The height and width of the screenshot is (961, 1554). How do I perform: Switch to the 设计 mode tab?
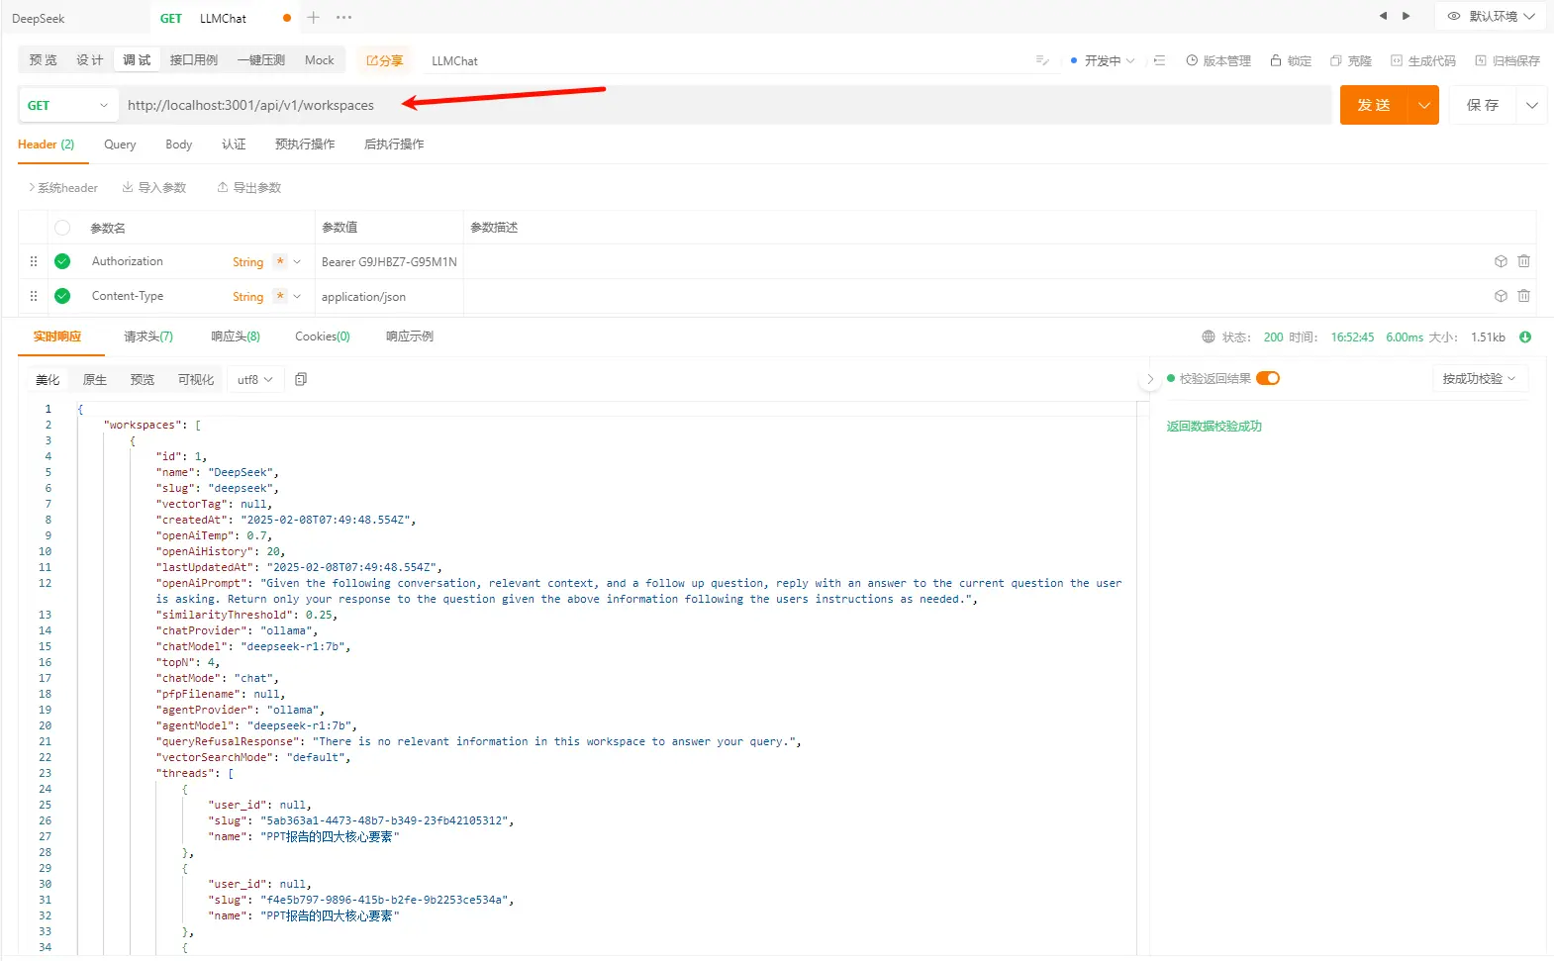point(89,60)
